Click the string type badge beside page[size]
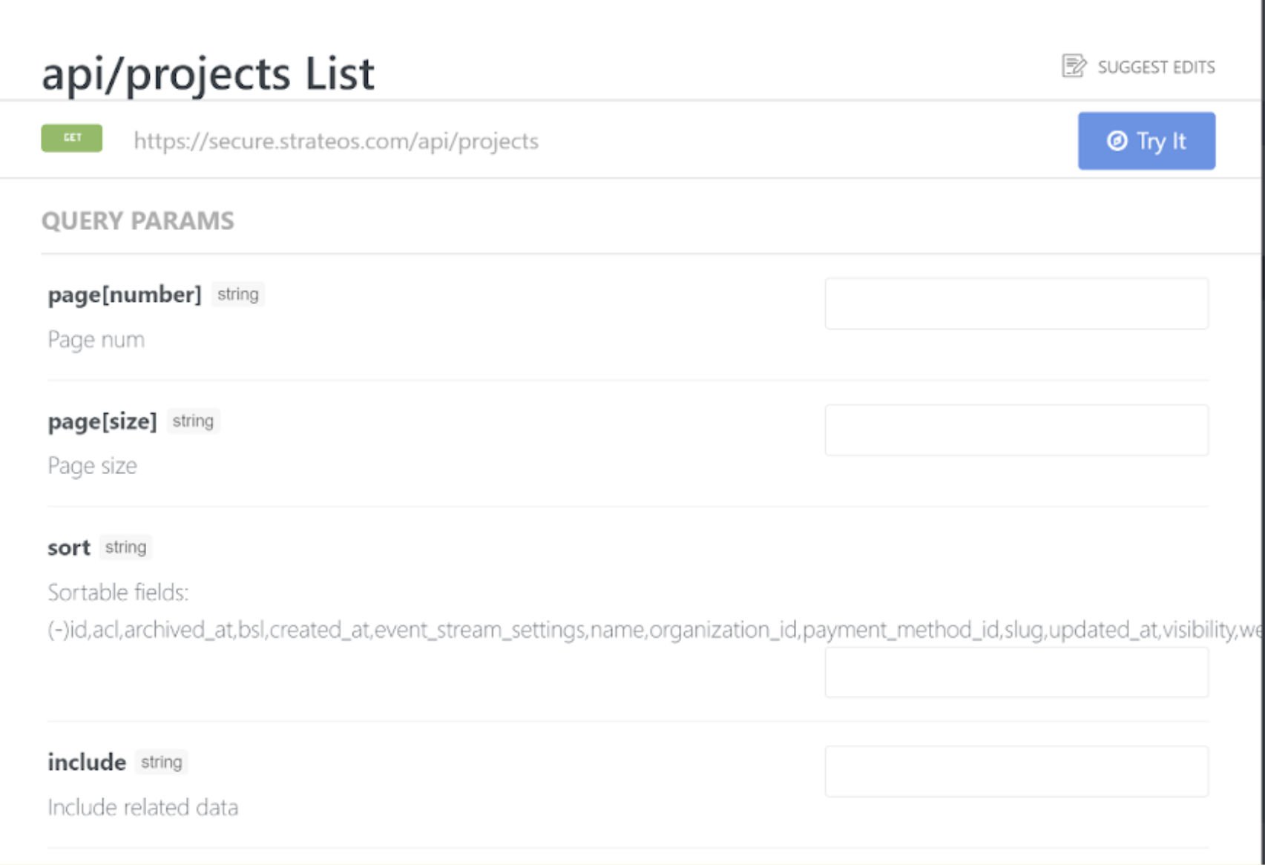The height and width of the screenshot is (865, 1265). coord(193,421)
